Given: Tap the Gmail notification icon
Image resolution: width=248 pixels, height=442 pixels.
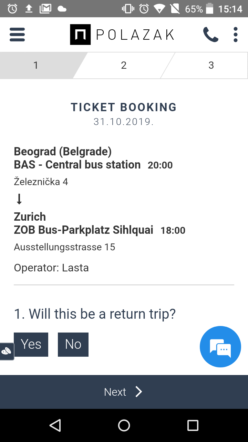Looking at the screenshot, I should [45, 9].
